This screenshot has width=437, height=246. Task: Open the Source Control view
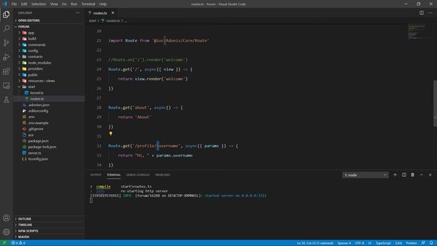(x=6, y=42)
